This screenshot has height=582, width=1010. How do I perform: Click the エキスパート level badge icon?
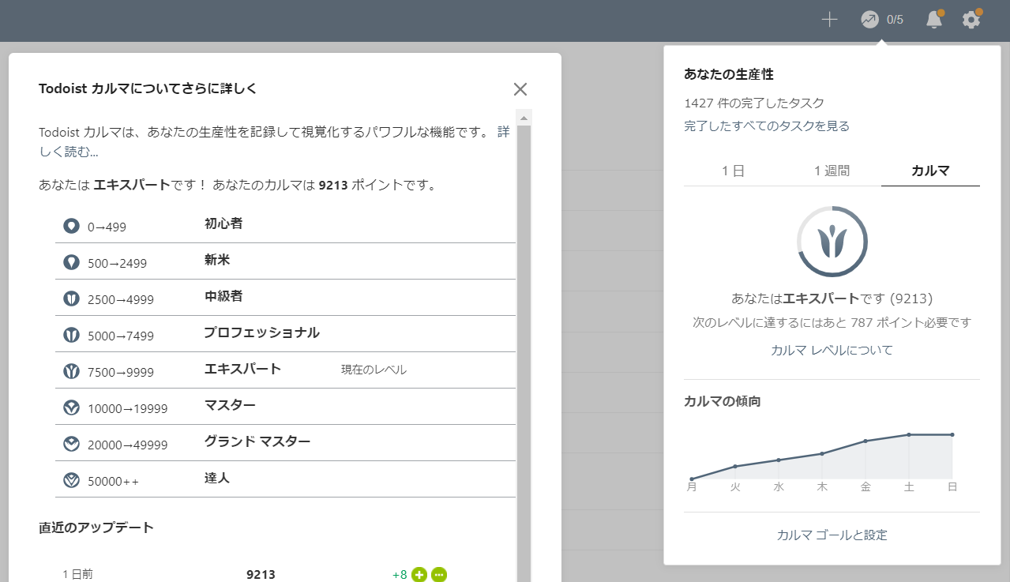point(72,371)
